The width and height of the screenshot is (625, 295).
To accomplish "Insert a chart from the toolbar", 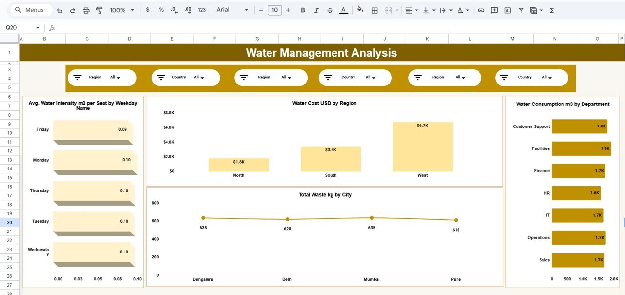I will point(508,10).
